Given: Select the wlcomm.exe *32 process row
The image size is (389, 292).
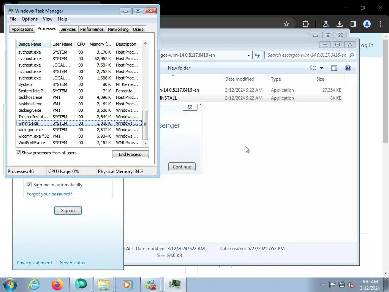Looking at the screenshot, I should click(79, 136).
